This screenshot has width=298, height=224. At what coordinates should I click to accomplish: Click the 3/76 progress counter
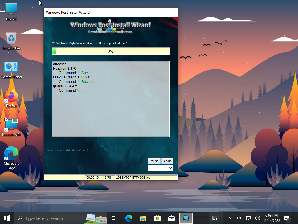108,178
